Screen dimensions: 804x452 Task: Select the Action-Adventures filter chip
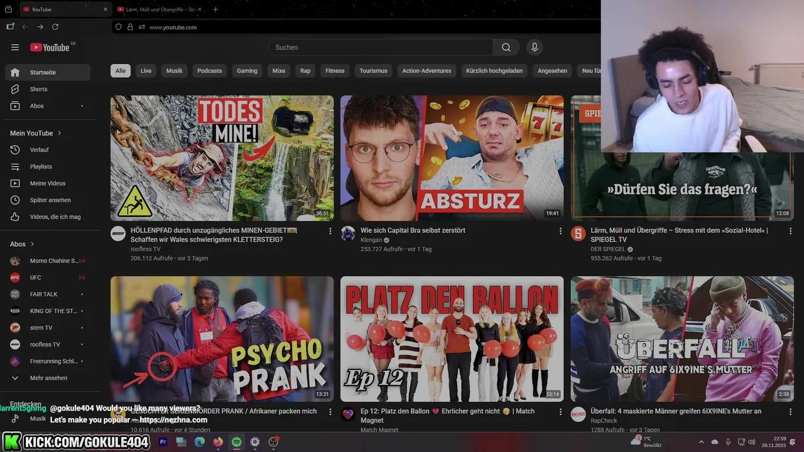click(426, 71)
